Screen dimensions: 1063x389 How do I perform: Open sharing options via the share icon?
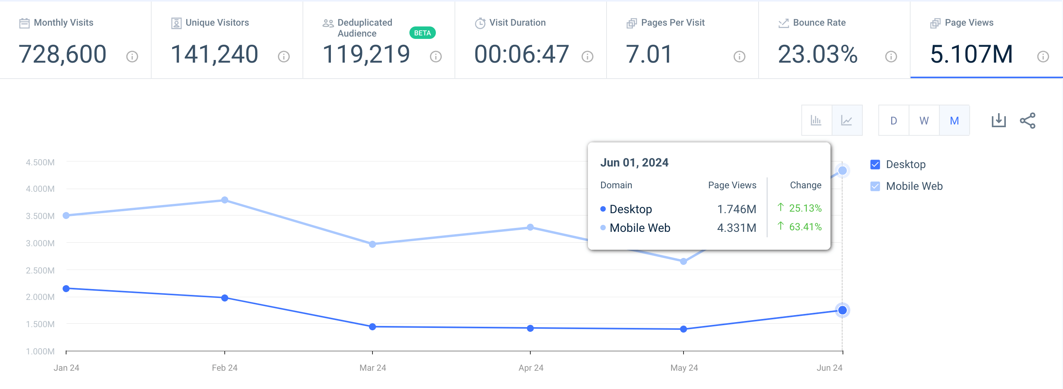[x=1028, y=120]
